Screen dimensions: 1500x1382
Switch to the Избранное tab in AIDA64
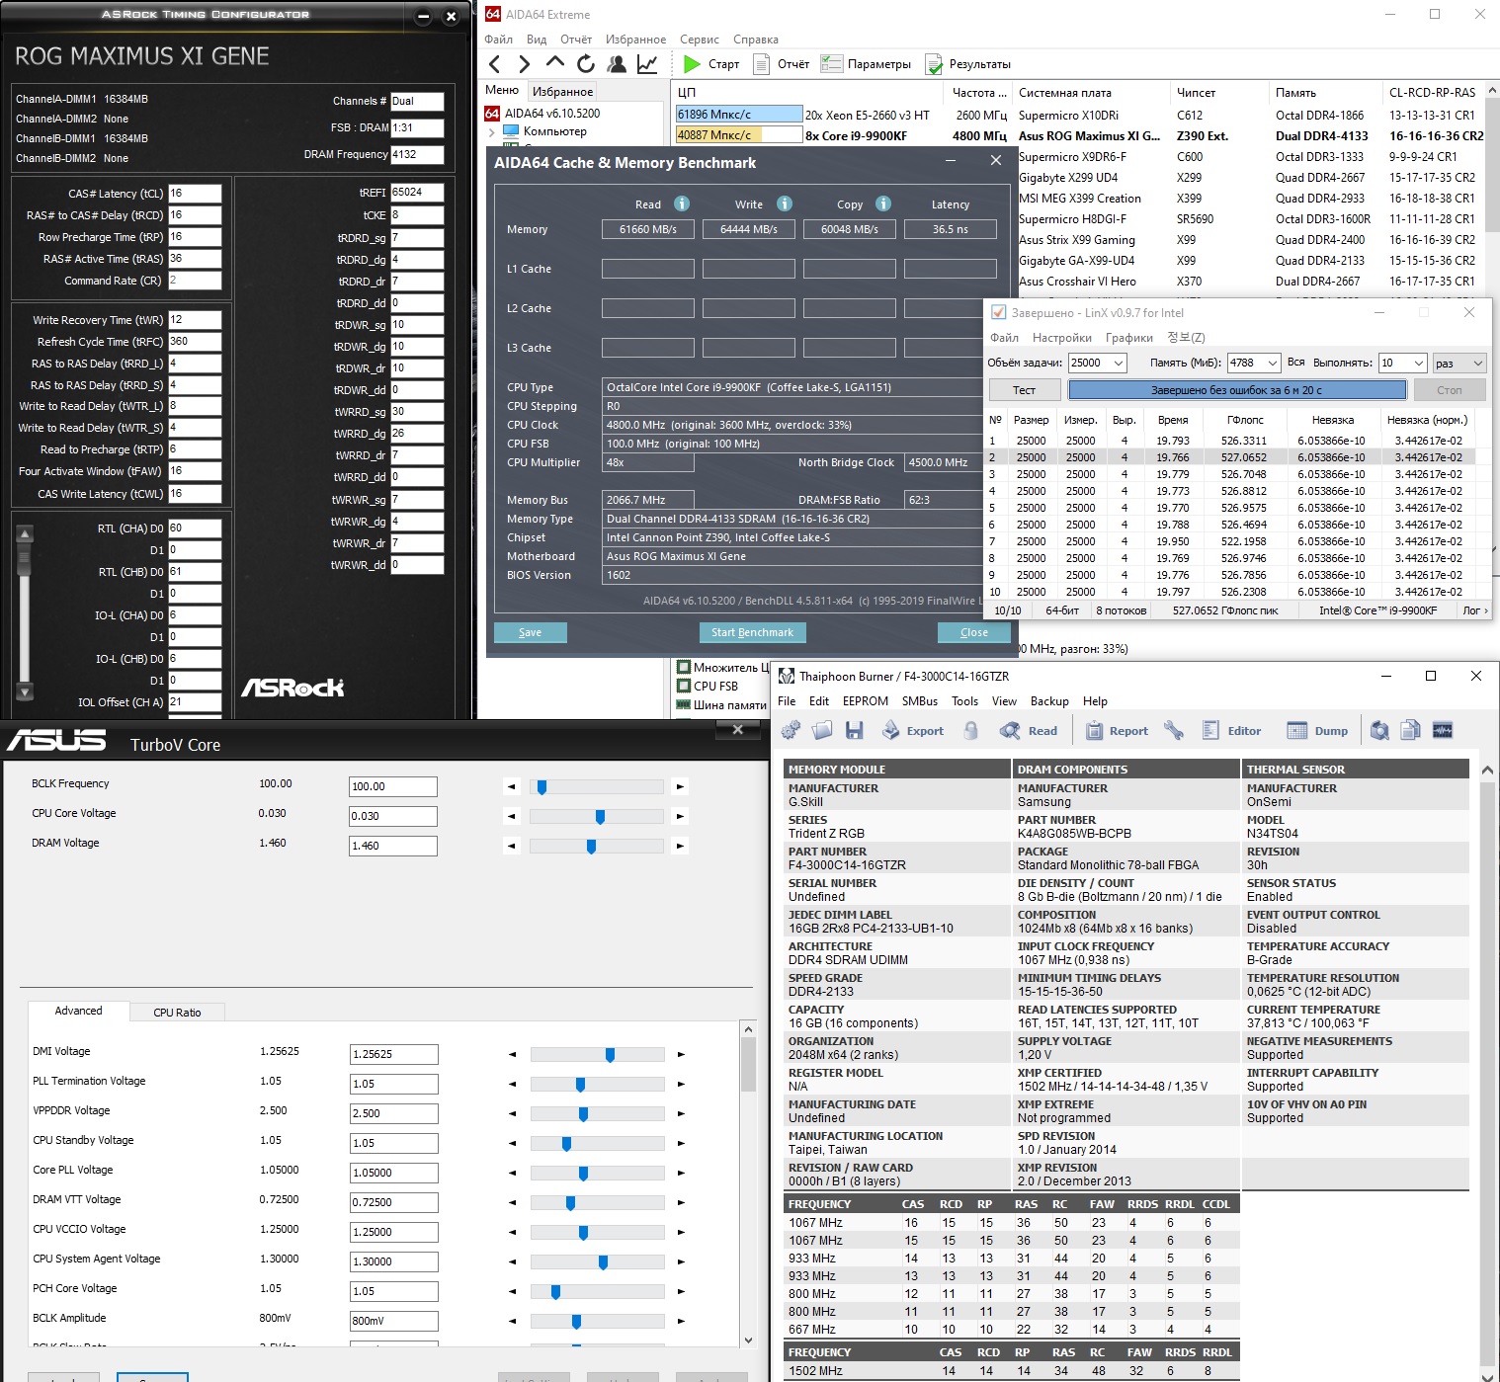tap(562, 92)
